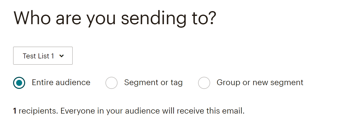Click the "Who are you sending to?" heading
This screenshot has height=137, width=338.
115,18
